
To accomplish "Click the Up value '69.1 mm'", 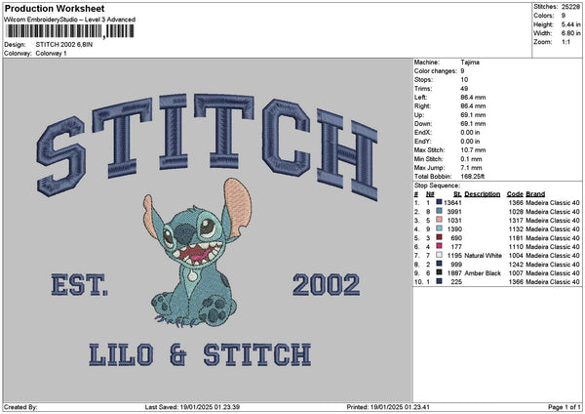I will (x=473, y=115).
